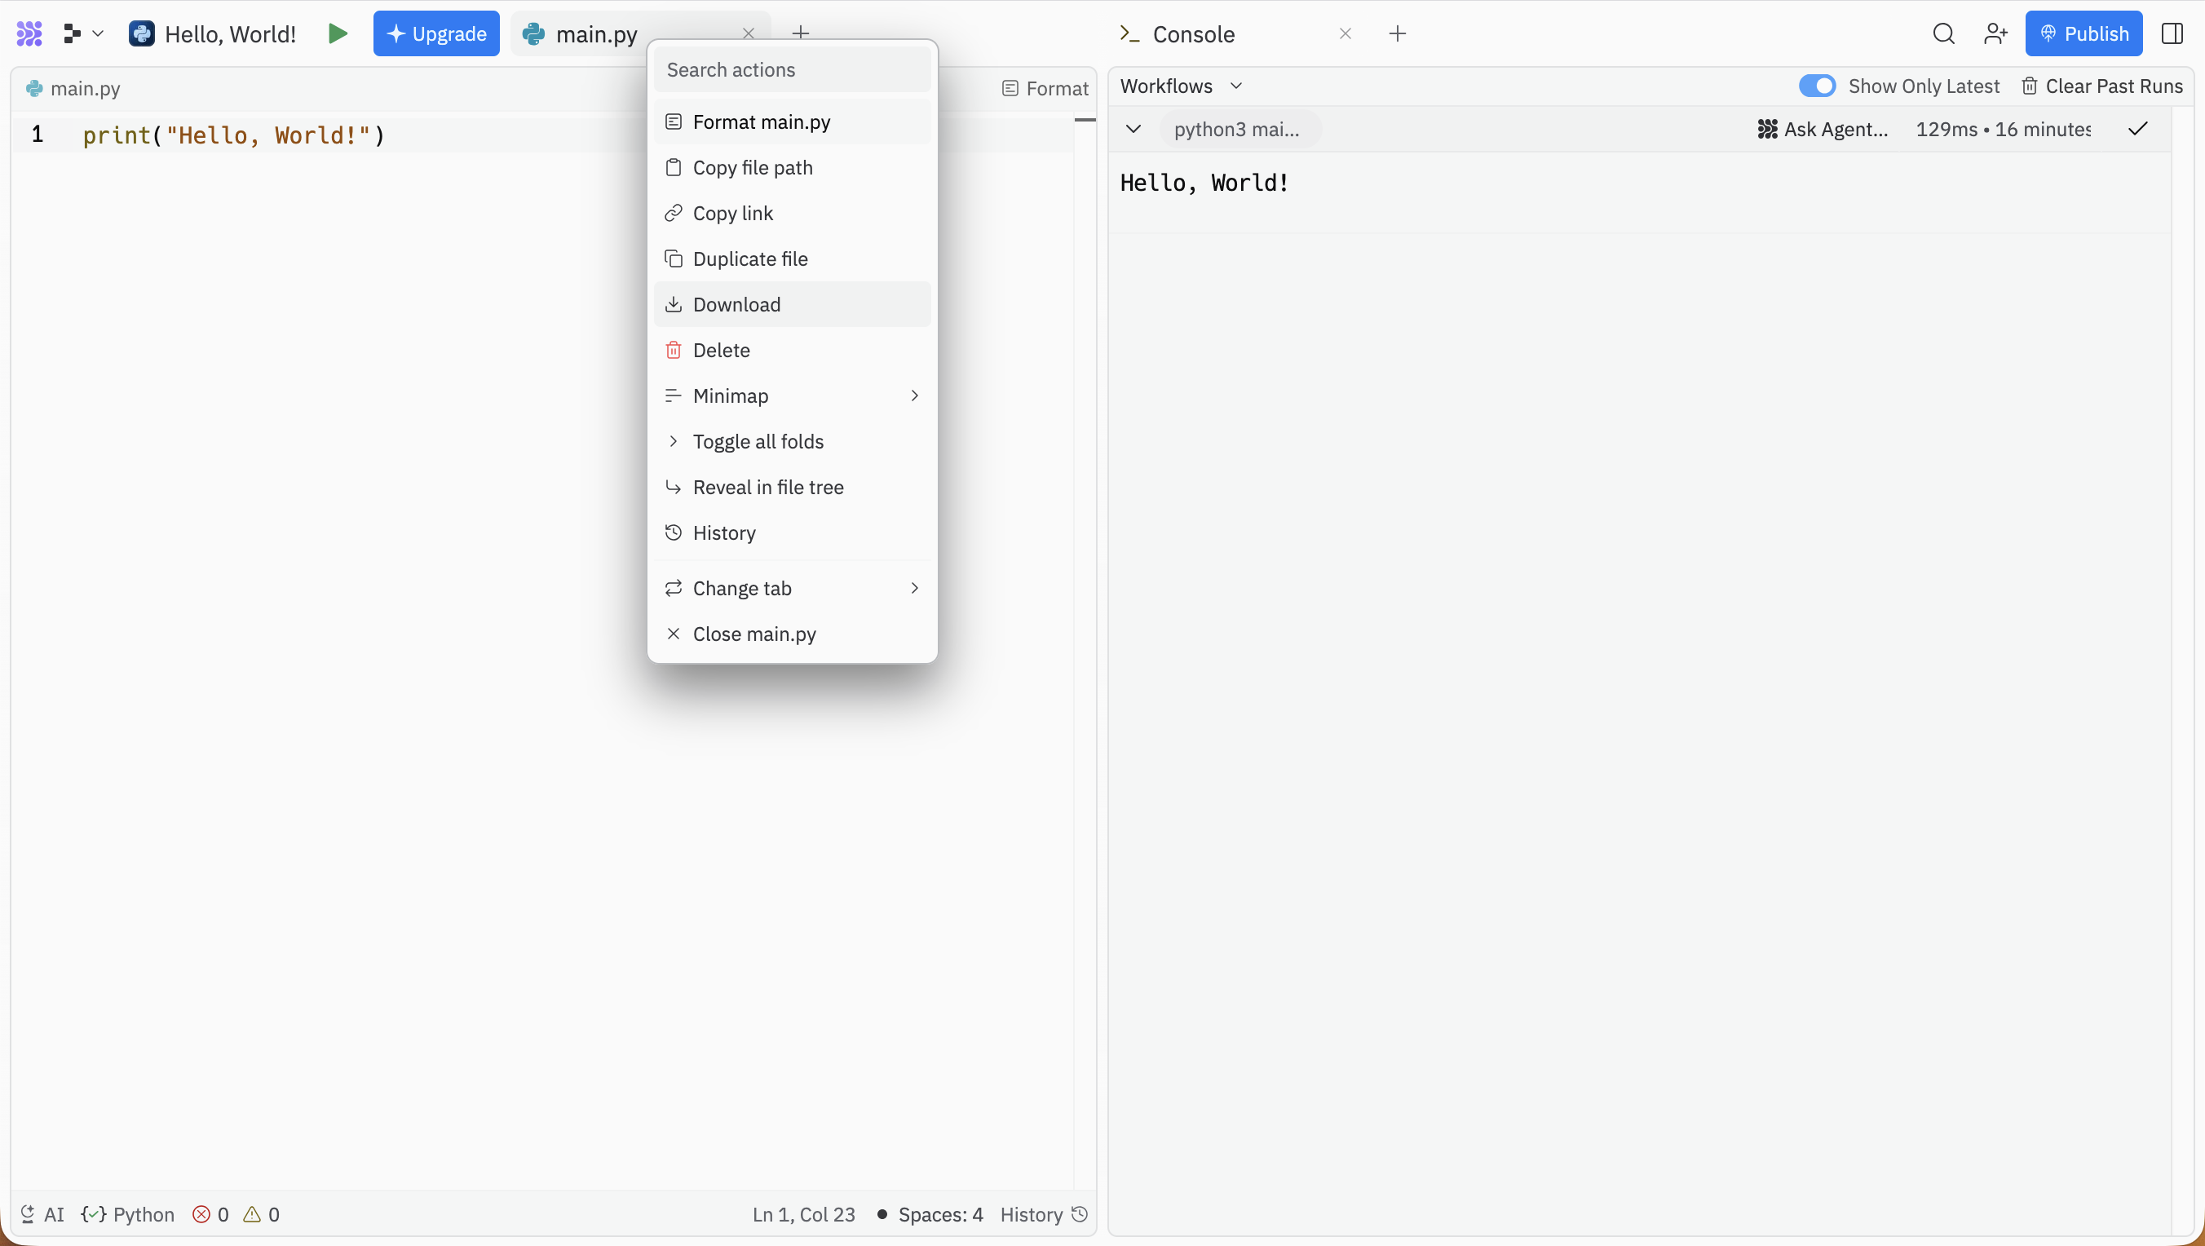Click the AI status bar icon

pos(42,1213)
